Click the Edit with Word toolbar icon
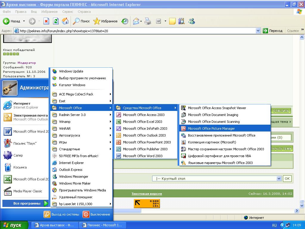 158,21
